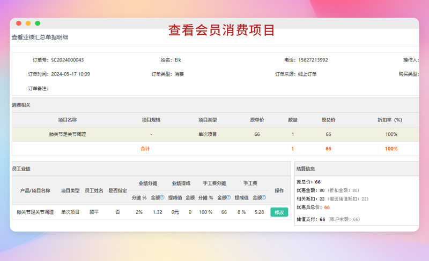This screenshot has height=261, width=429.
Task: Click the yellow minimize window dot
Action: (x=28, y=23)
